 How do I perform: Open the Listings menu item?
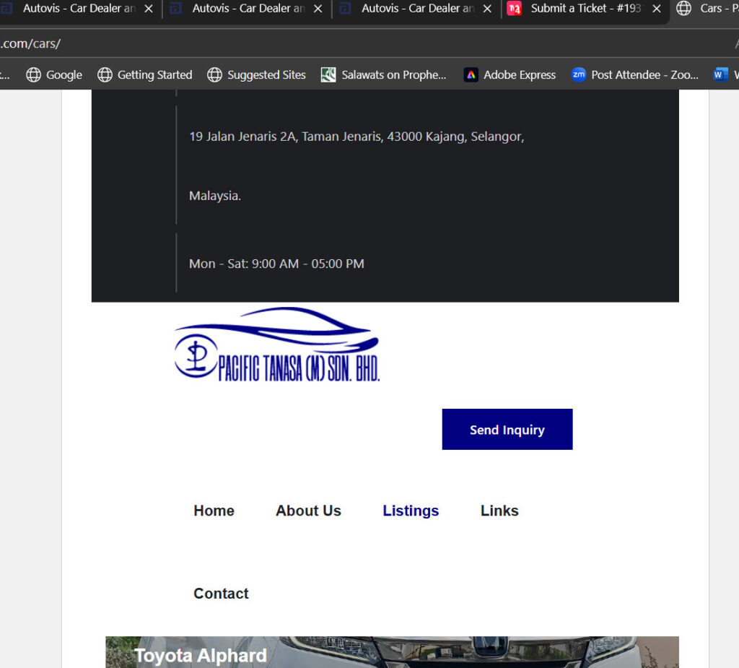coord(411,511)
